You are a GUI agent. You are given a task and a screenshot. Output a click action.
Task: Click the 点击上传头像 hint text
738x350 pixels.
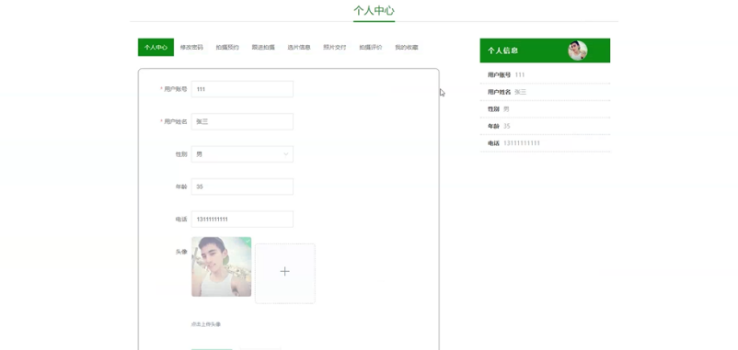206,324
